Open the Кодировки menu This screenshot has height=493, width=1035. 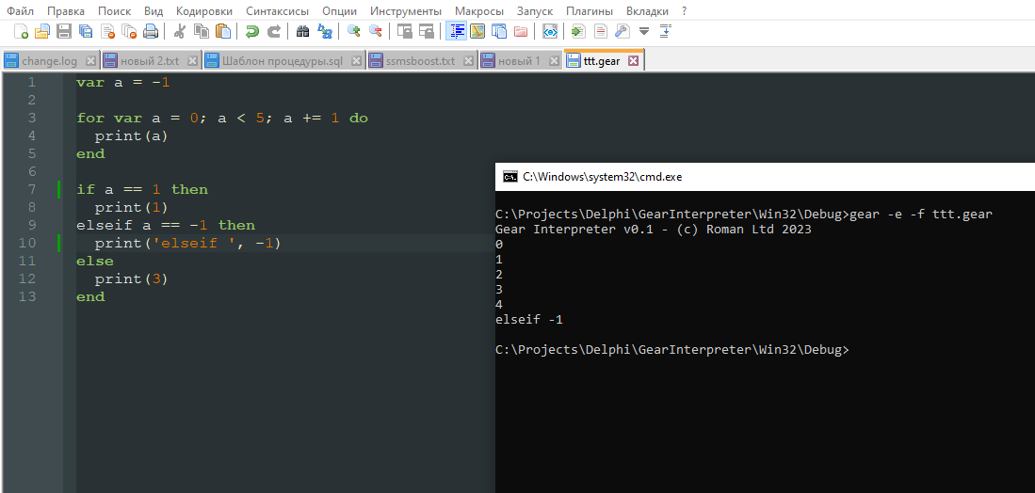tap(204, 10)
